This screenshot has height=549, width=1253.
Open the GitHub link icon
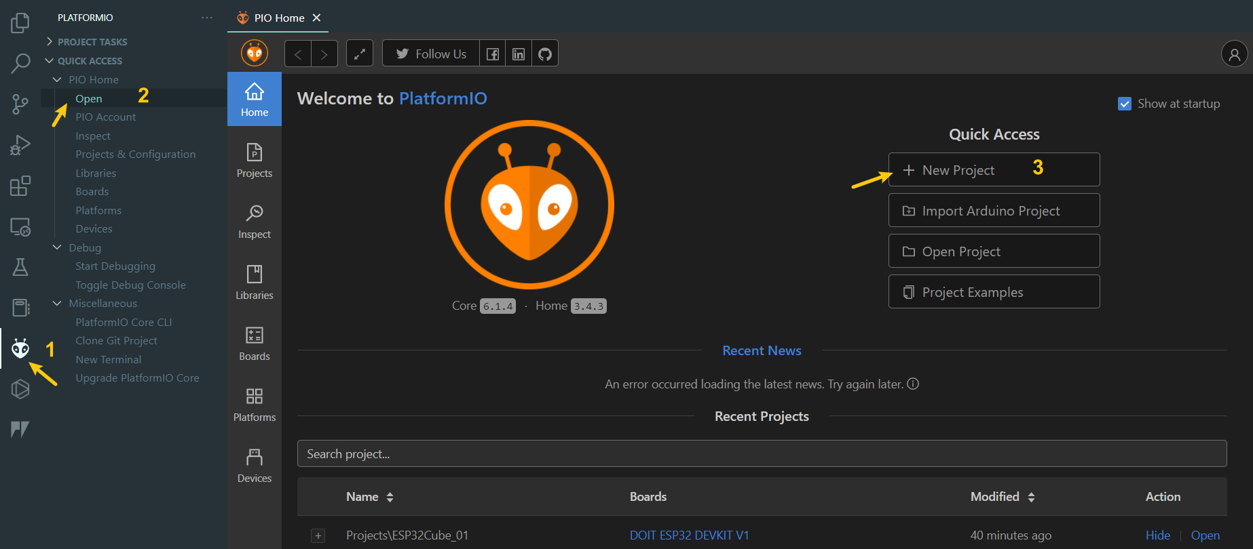click(x=545, y=54)
